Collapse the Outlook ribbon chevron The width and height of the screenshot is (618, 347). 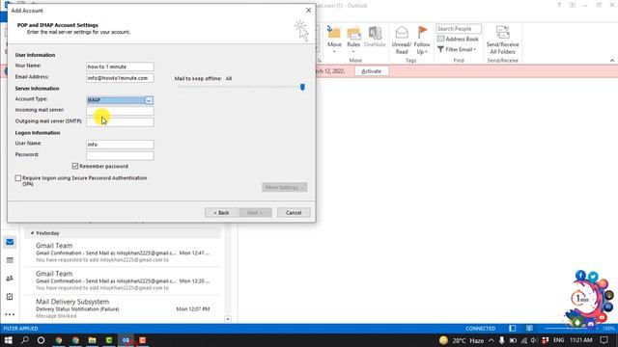[x=612, y=60]
